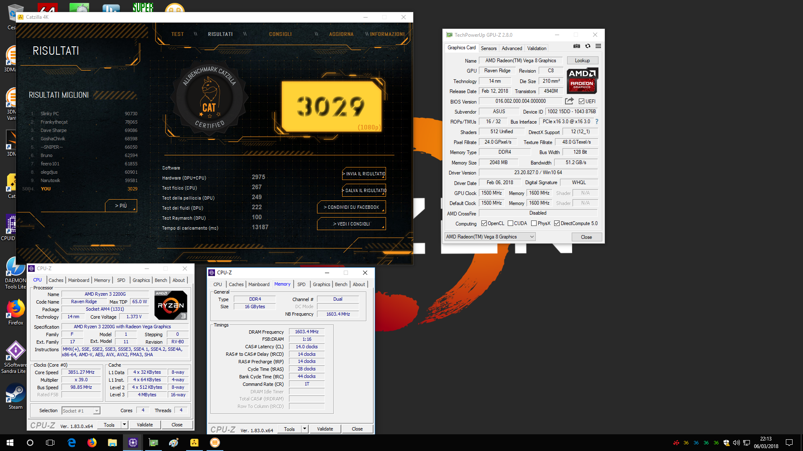Screen dimensions: 803x451
Task: Open Validation tab in GPU-Z
Action: 537,48
